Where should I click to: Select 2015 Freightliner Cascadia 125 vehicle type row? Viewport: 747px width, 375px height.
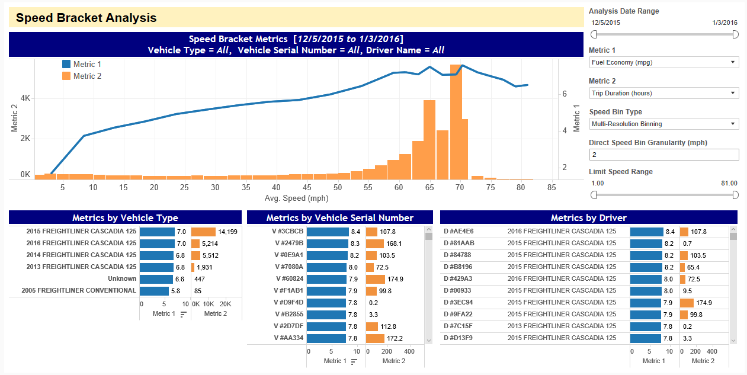81,232
